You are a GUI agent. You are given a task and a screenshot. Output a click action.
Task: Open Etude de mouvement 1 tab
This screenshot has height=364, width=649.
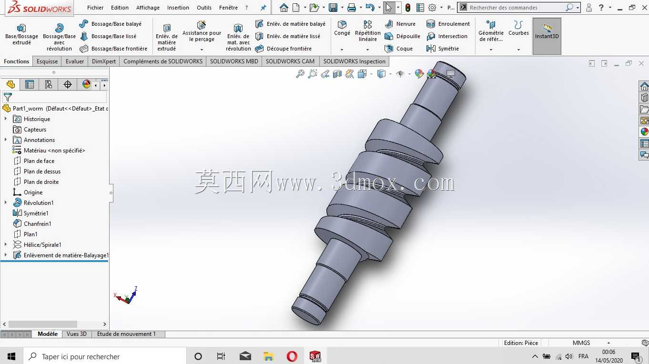[126, 334]
